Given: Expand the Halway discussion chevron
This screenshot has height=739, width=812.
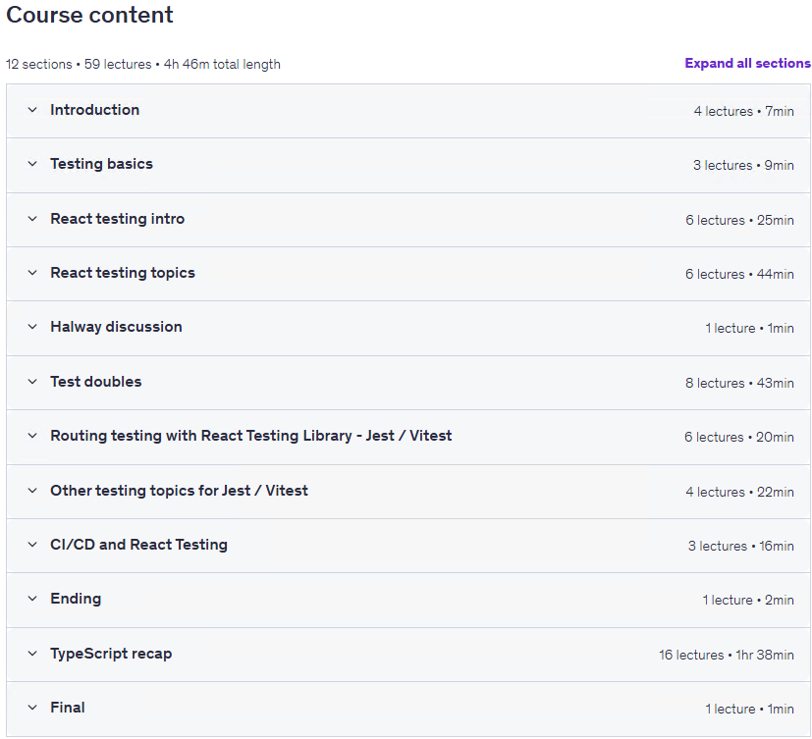Looking at the screenshot, I should (x=32, y=327).
